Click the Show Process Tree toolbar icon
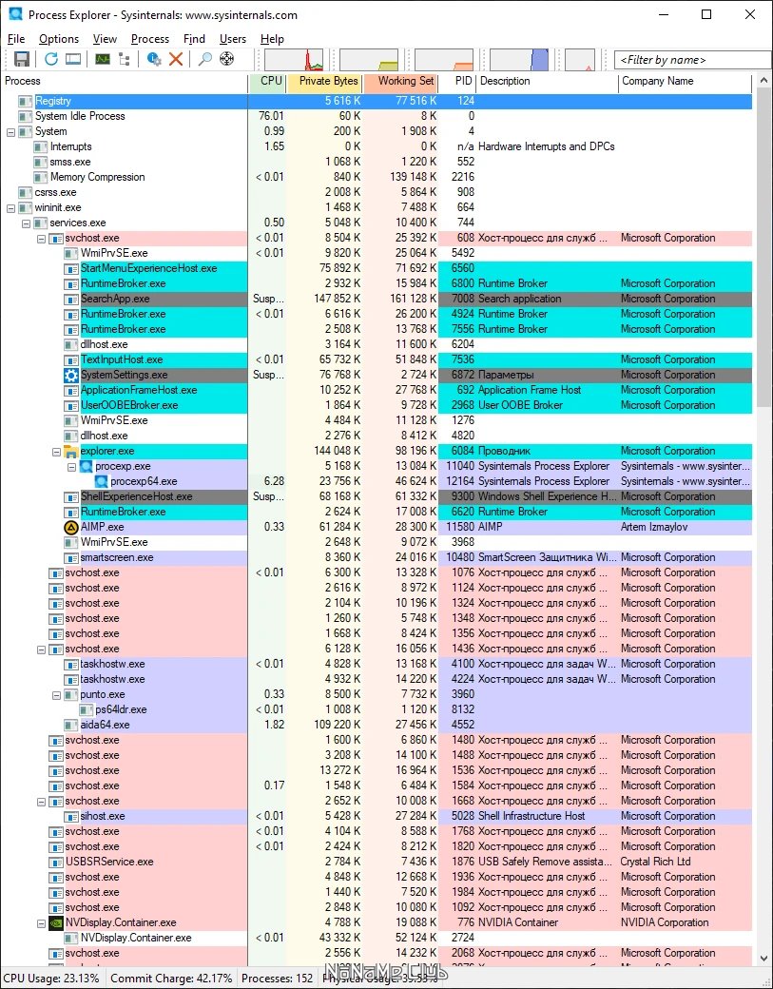Image resolution: width=773 pixels, height=989 pixels. click(x=125, y=59)
